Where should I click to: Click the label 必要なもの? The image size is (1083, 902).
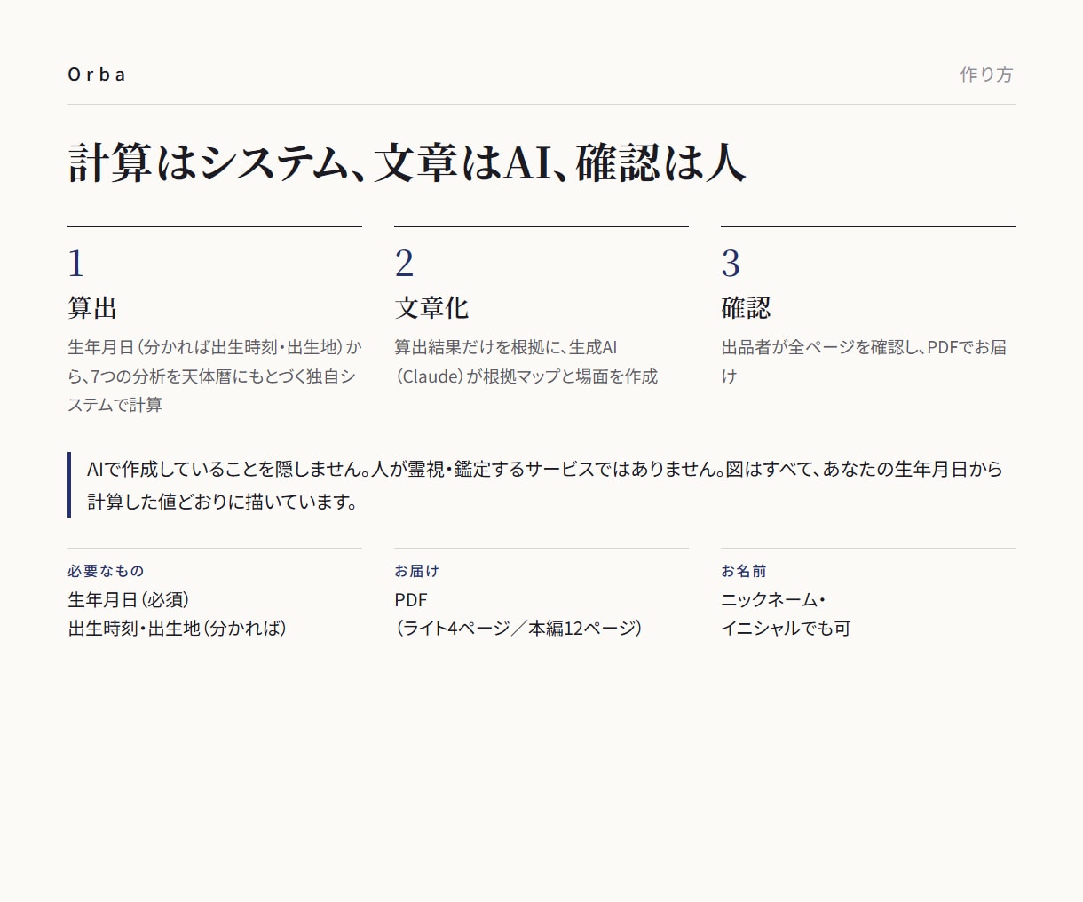coord(106,571)
